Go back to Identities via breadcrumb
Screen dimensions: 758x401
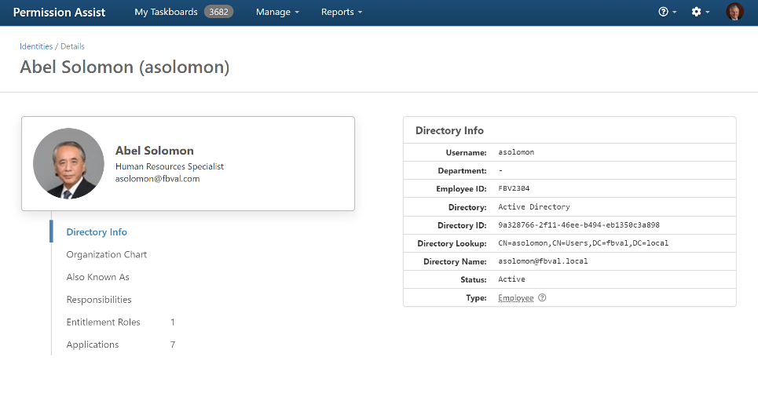point(36,46)
